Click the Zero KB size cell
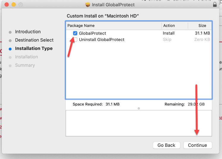Screen dimensions: 222x159 [x=202, y=40]
